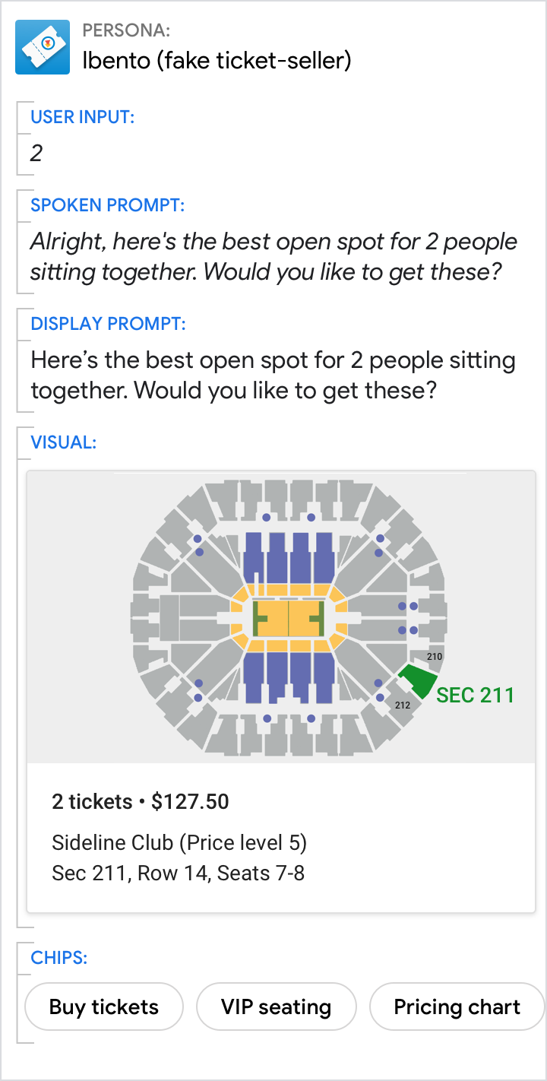Click the Sideline Club (Price level 5) text
Viewport: 547px width, 1081px height.
pyautogui.click(x=179, y=842)
